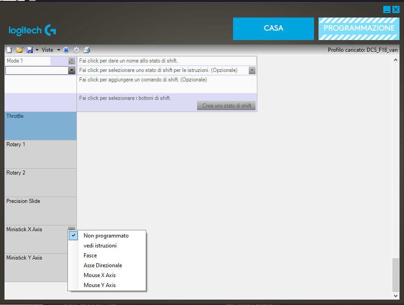404x305 pixels.
Task: Save profile with the floppy disk icon
Action: [x=30, y=50]
